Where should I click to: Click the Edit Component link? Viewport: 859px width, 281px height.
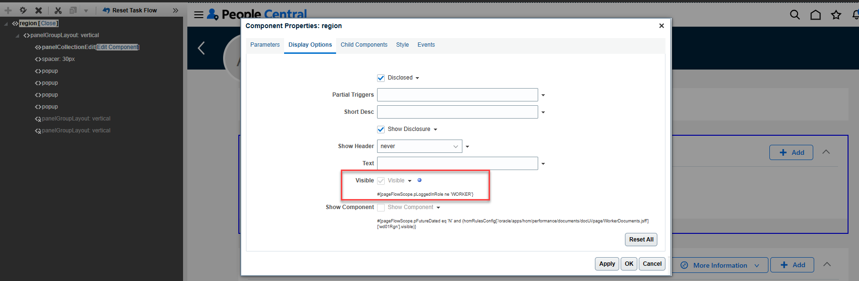click(118, 47)
